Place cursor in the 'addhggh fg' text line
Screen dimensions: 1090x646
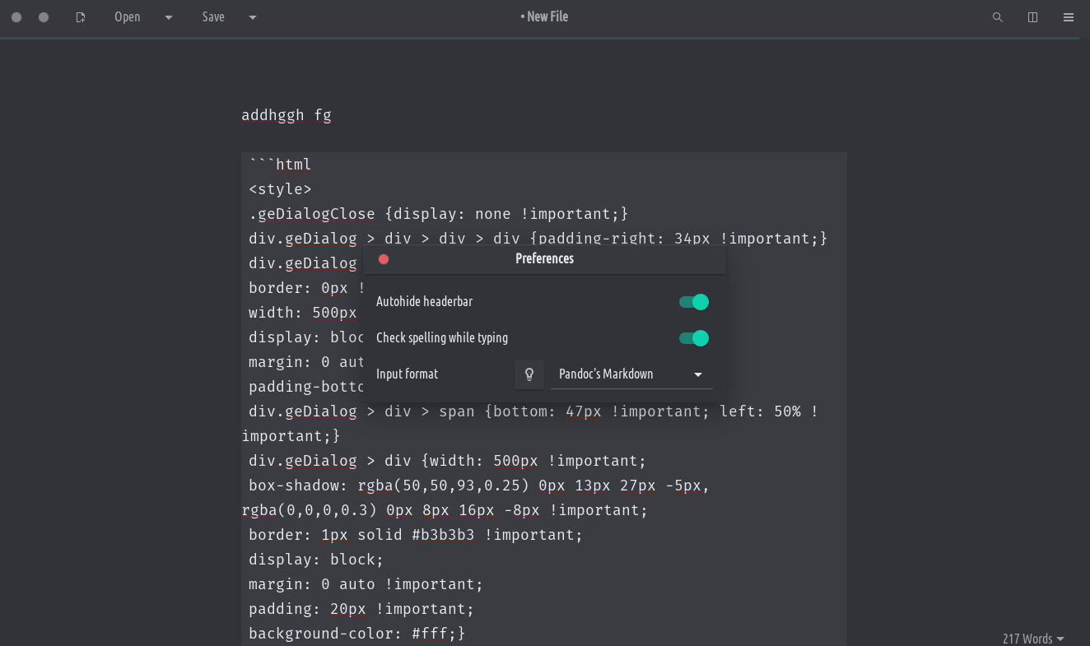(x=286, y=115)
